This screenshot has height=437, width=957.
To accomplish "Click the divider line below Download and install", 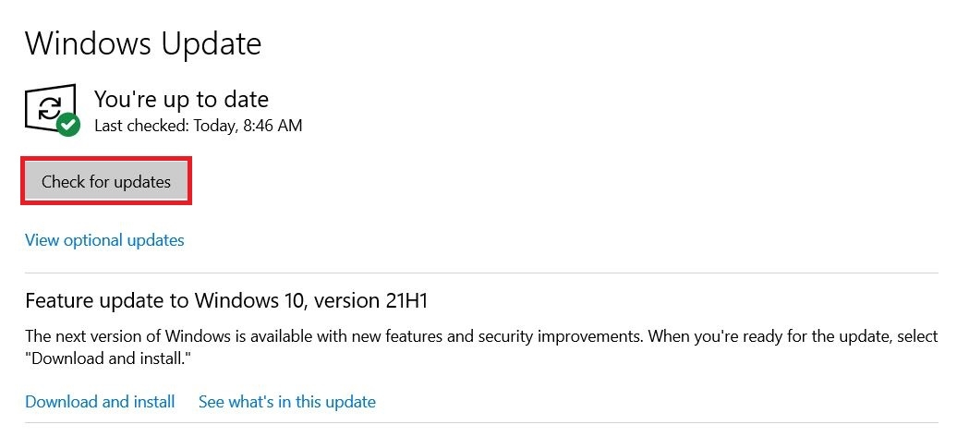I will tap(480, 423).
